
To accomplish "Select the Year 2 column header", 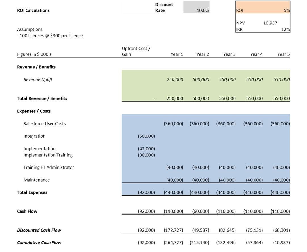I will pos(203,54).
